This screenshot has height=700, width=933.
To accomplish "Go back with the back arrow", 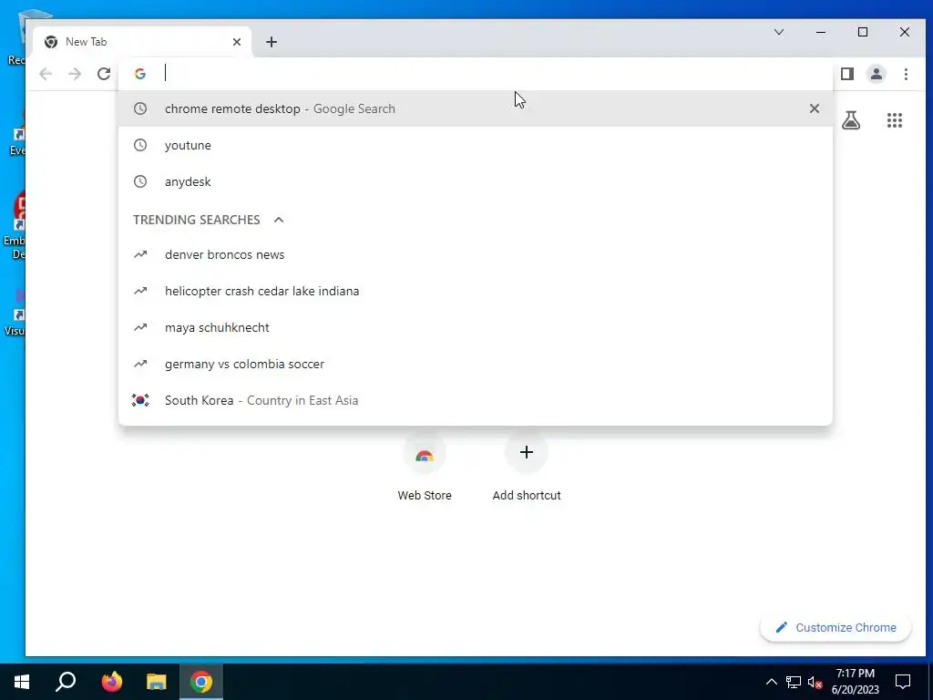I will pos(46,74).
